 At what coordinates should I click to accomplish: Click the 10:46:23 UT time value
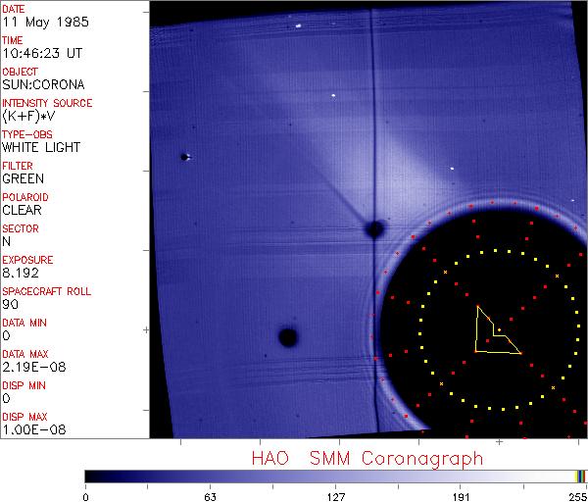click(x=41, y=53)
